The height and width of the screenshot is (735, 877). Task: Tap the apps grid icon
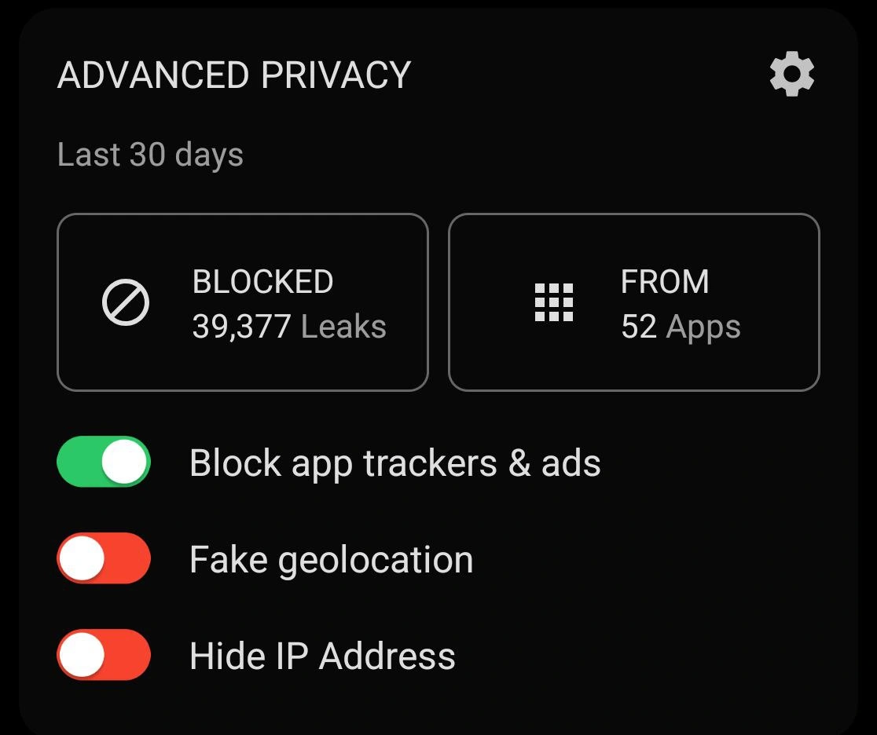(x=554, y=303)
